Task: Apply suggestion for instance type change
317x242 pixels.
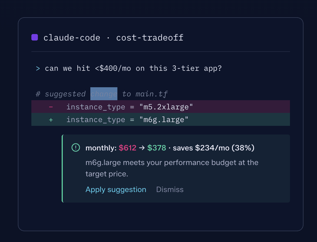Action: click(116, 190)
